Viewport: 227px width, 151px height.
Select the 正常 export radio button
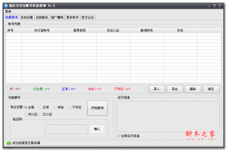[41, 107]
